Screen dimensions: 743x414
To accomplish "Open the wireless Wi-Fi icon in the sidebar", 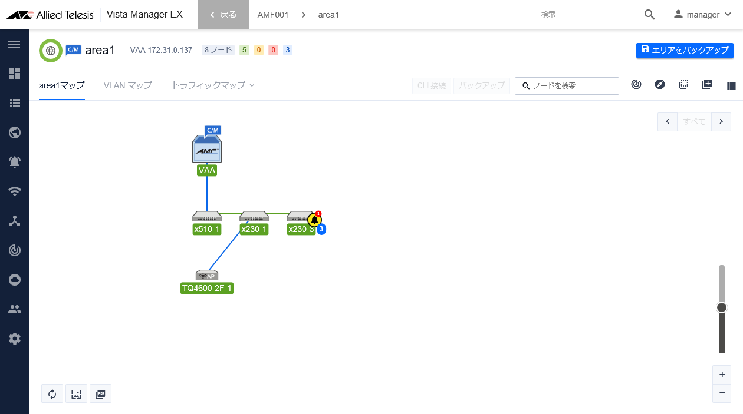I will pyautogui.click(x=14, y=191).
